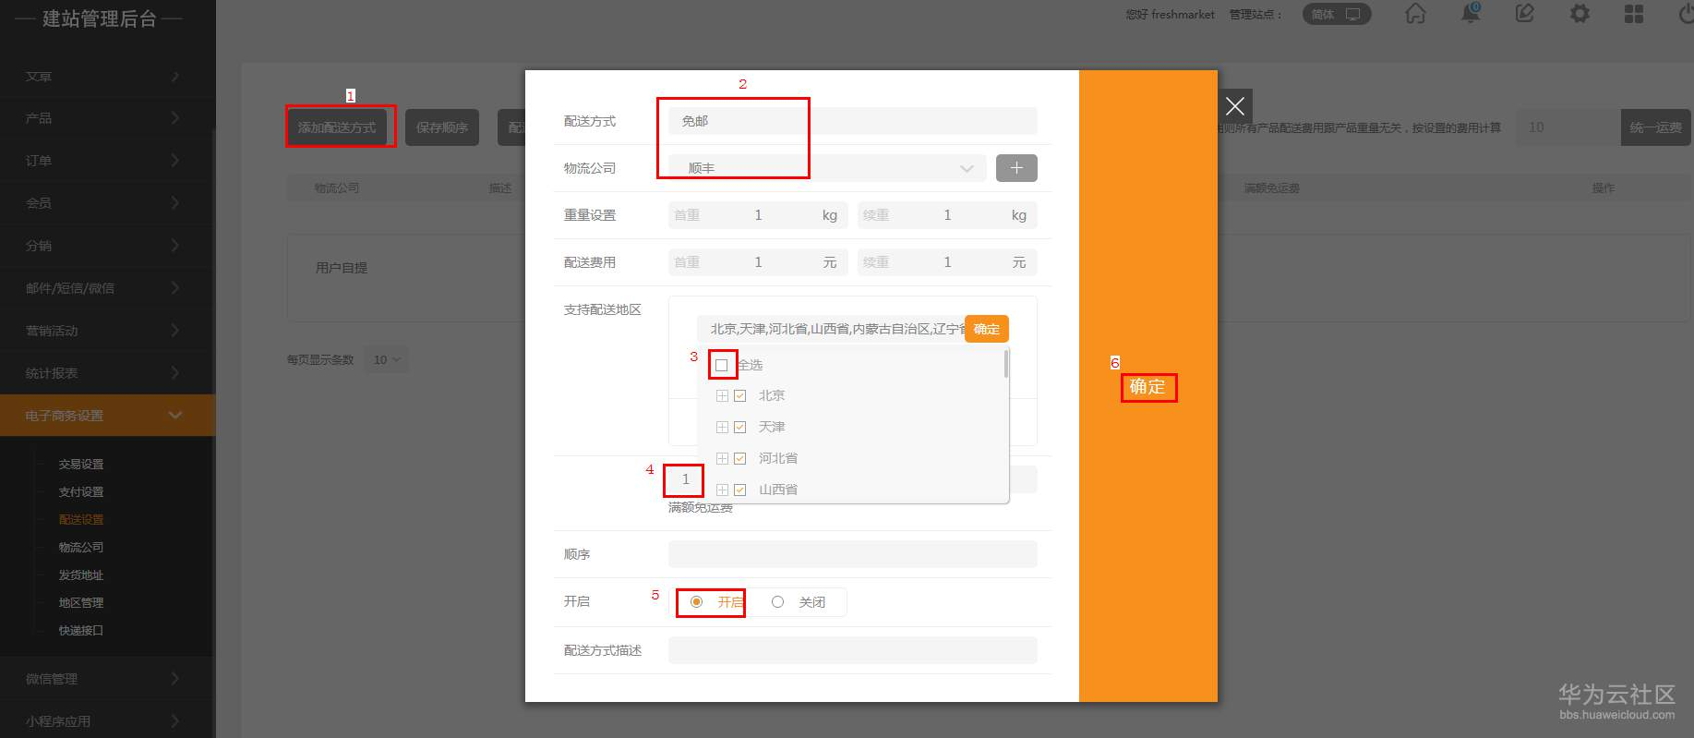Expand the 订单 sidebar menu
Image resolution: width=1694 pixels, height=738 pixels.
click(x=107, y=161)
